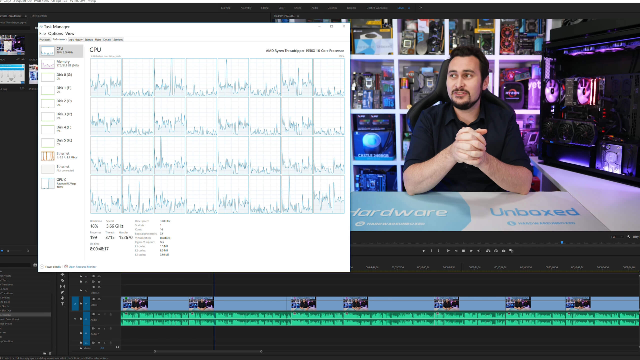Screen dimensions: 640x360
Task: Click the sort icons button in Project panel
Action: pos(27,251)
